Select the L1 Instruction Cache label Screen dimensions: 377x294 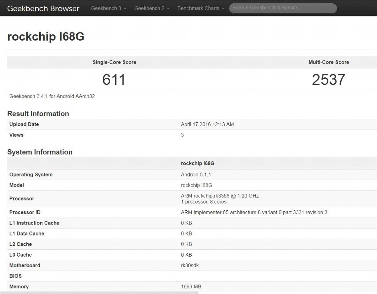tap(34, 223)
